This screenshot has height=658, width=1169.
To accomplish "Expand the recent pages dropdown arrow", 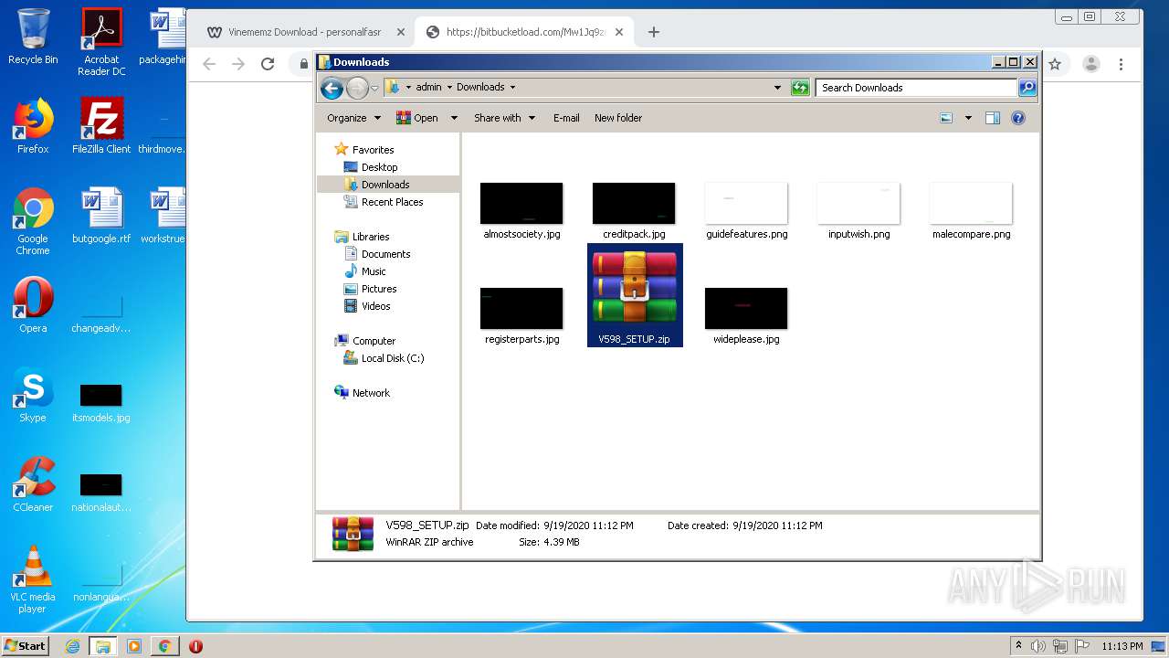I will pyautogui.click(x=374, y=89).
